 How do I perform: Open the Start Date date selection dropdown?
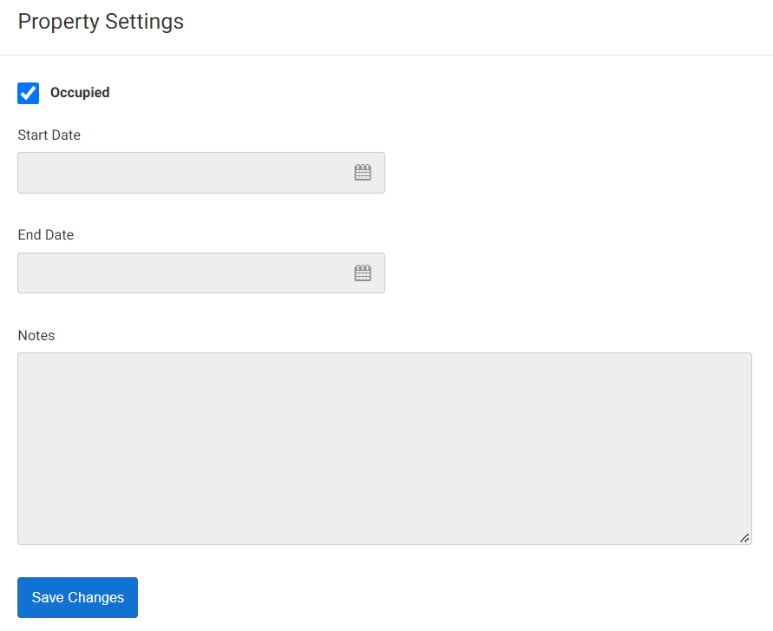(362, 172)
